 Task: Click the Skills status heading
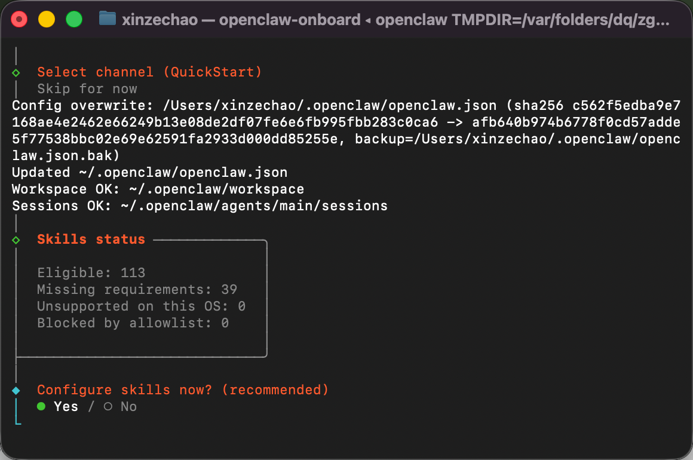(x=91, y=239)
